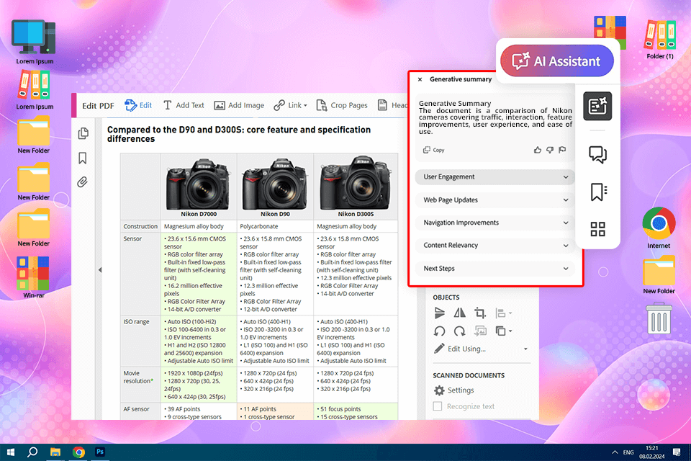Select the generative summary sidebar icon
The image size is (691, 461).
597,106
